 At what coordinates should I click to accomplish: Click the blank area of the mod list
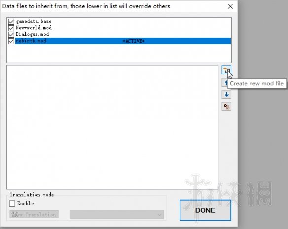(x=119, y=53)
